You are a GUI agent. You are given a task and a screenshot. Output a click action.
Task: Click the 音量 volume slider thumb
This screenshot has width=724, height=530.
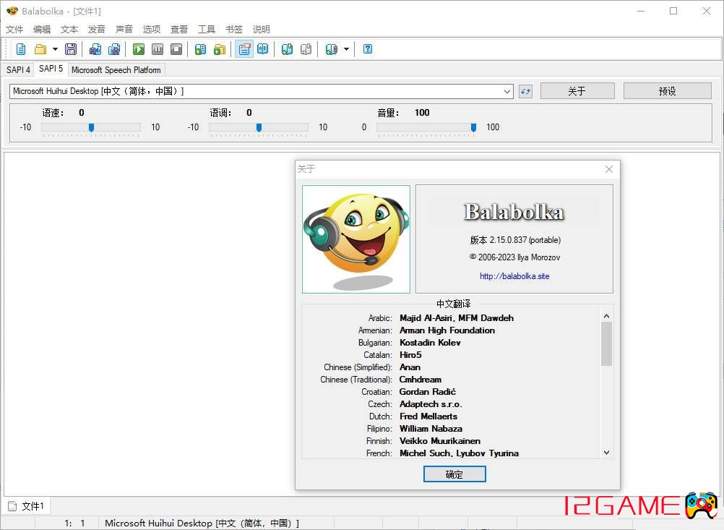click(x=473, y=127)
